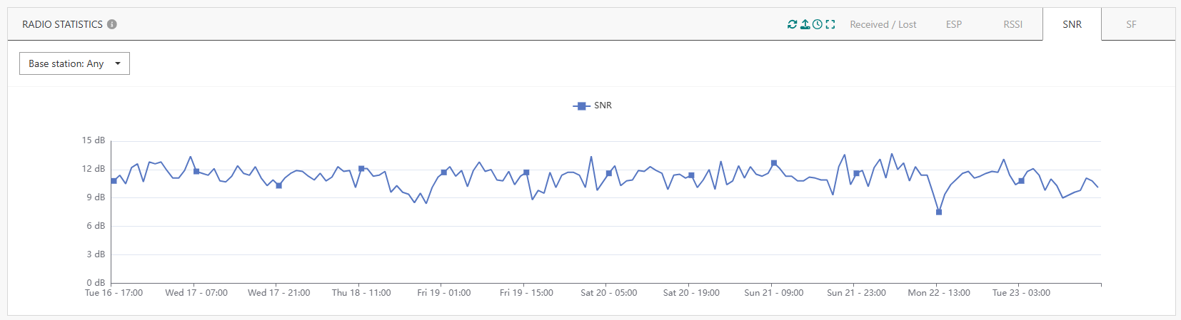Switch to the Received / Lost tab

[x=883, y=24]
